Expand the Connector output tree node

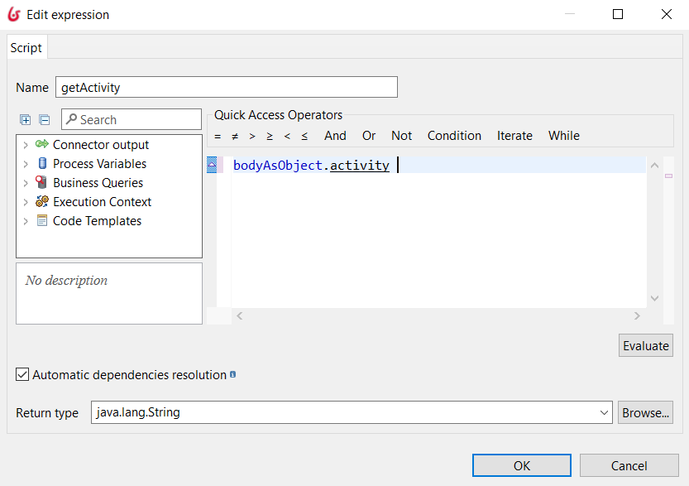coord(26,145)
